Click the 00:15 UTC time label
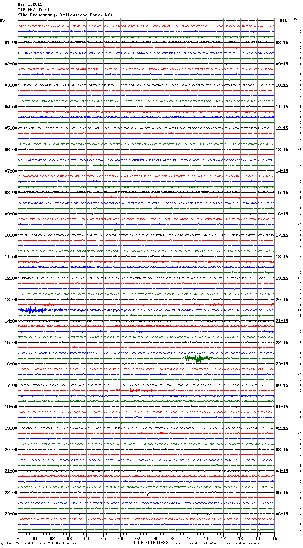This screenshot has width=303, height=548. pyautogui.click(x=282, y=385)
